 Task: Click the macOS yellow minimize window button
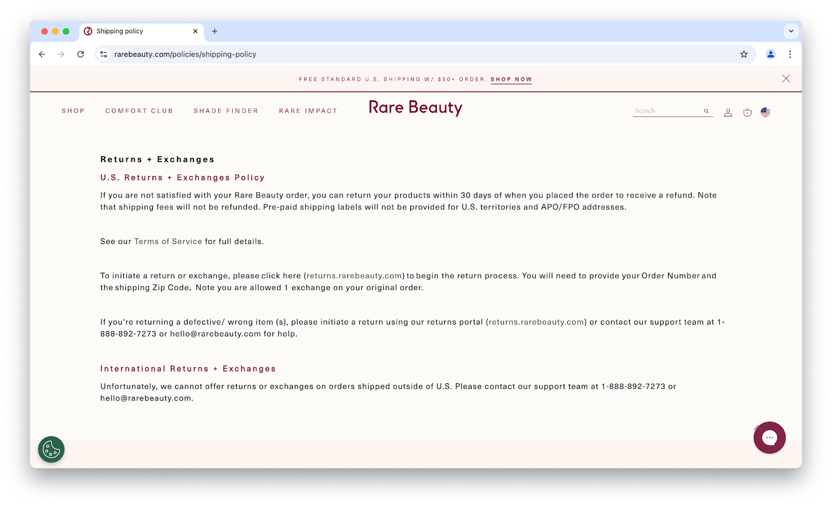click(x=55, y=31)
